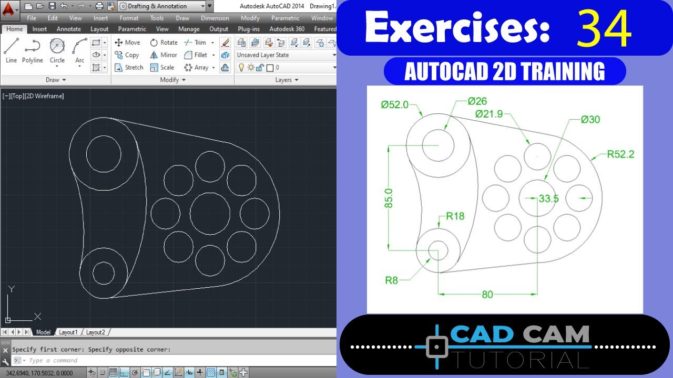Open Layer Properties manager icon
Viewport: 673px width, 378px height.
241,43
